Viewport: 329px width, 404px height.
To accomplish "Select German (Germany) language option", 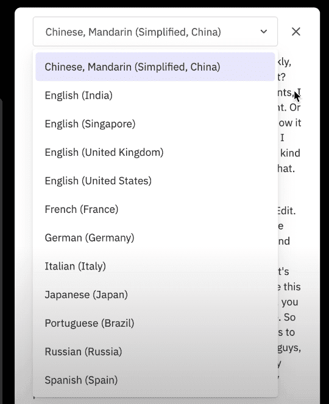I will (x=155, y=238).
